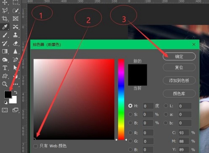Viewport: 209px width, 153px height.
Task: Click the S percent input field
Action: [x=148, y=114]
